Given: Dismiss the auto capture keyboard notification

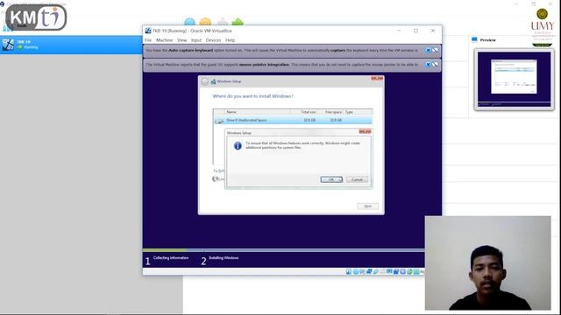Looking at the screenshot, I should [428, 51].
